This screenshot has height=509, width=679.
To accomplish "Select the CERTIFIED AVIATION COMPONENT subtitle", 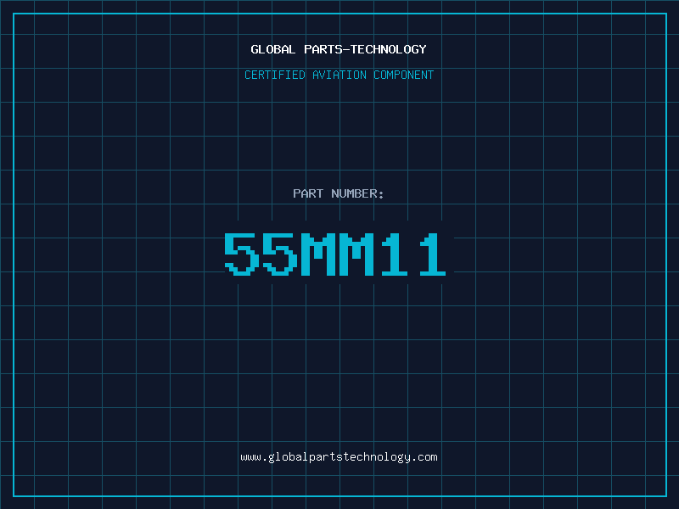I will coord(339,75).
